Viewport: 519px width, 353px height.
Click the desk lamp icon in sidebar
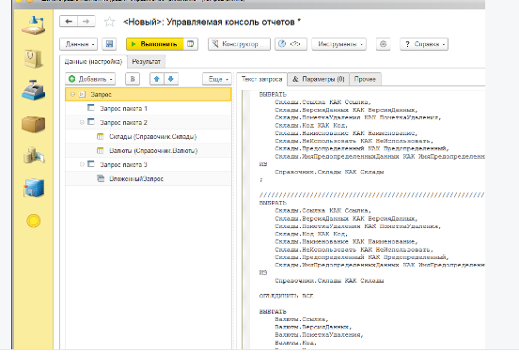34,25
